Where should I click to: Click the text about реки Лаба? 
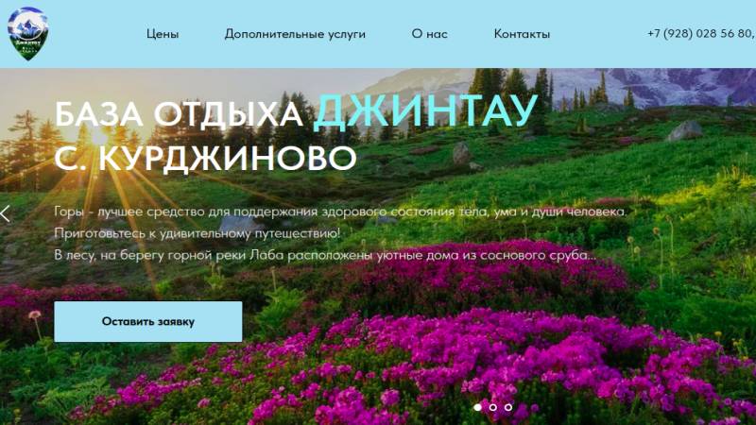[325, 255]
